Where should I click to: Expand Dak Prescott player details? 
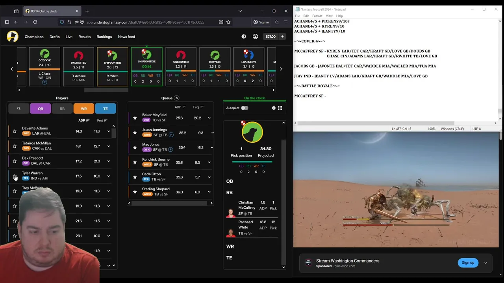click(109, 161)
